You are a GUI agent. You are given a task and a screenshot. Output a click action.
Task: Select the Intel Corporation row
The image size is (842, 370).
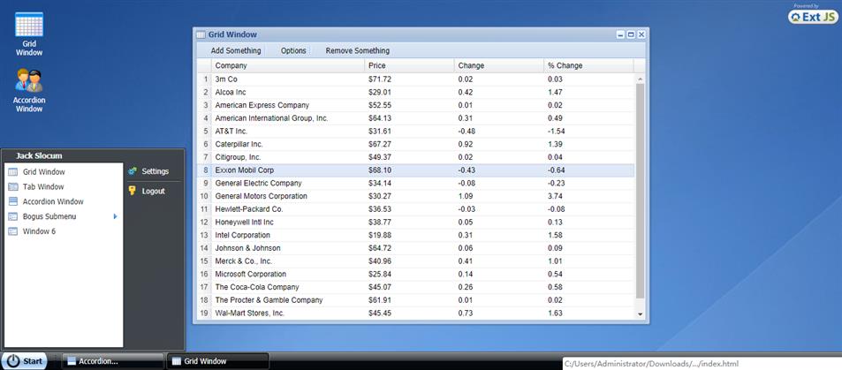[x=415, y=235]
